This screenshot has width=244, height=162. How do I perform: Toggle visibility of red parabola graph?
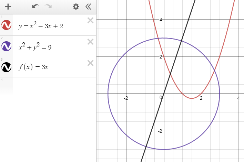tap(7, 25)
